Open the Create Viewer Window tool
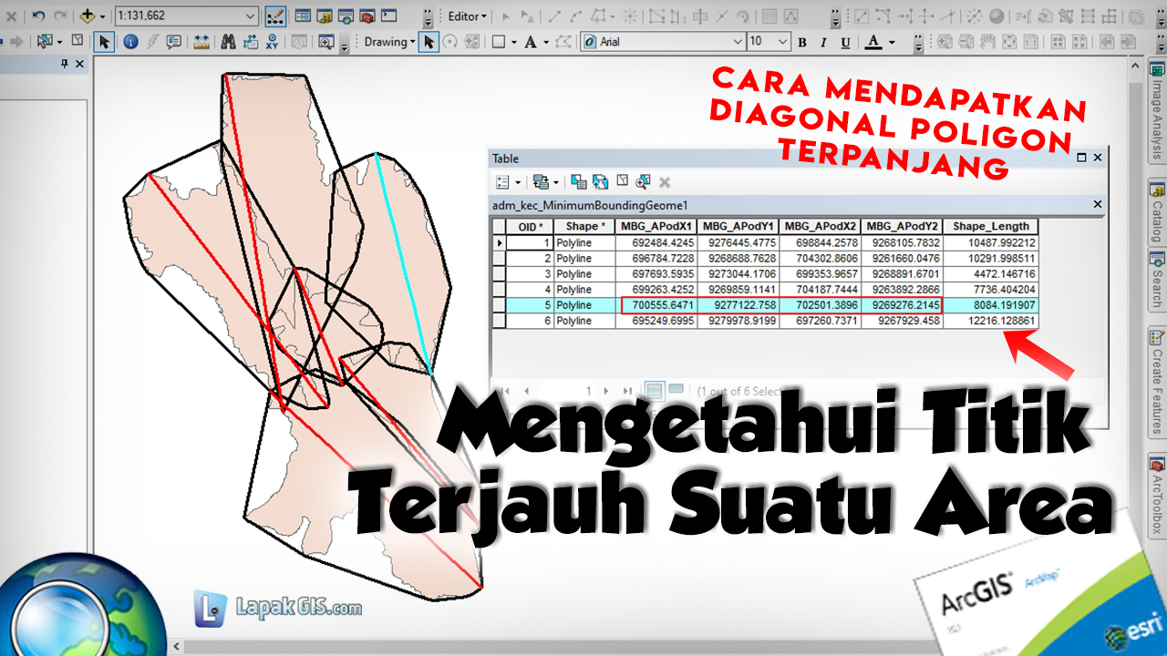This screenshot has width=1167, height=656. click(325, 42)
